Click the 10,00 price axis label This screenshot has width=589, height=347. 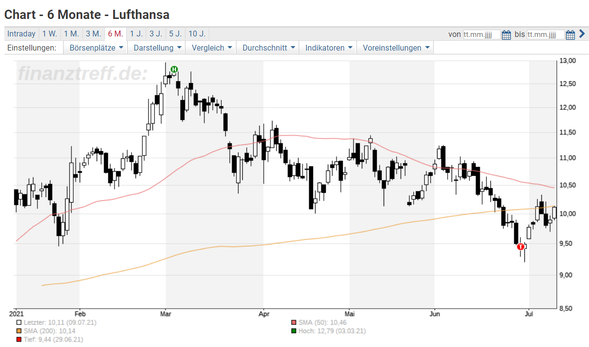click(568, 213)
